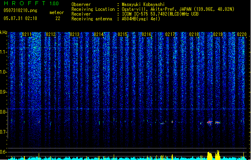Click the receiver ICOM IC-575 text
This screenshot has height=160, width=251.
click(160, 14)
